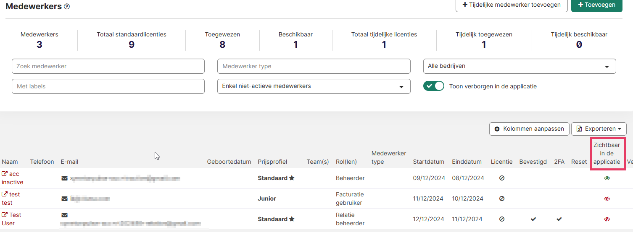Click the envelope icon in Test User row
633x232 pixels.
point(64,215)
